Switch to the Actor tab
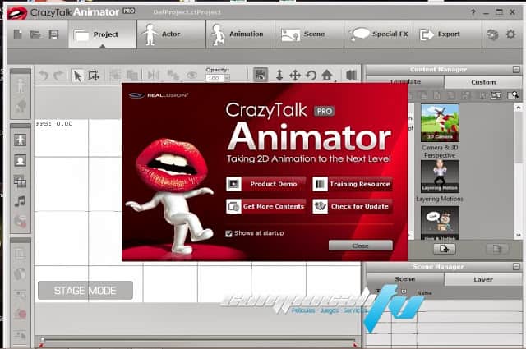The width and height of the screenshot is (526, 349). pos(172,34)
